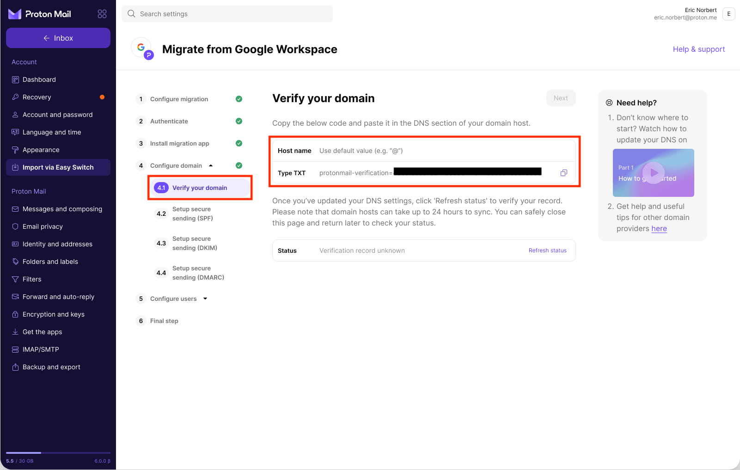Image resolution: width=740 pixels, height=470 pixels.
Task: Open the Part 1 DNS tutorial thumbnail
Action: click(654, 173)
